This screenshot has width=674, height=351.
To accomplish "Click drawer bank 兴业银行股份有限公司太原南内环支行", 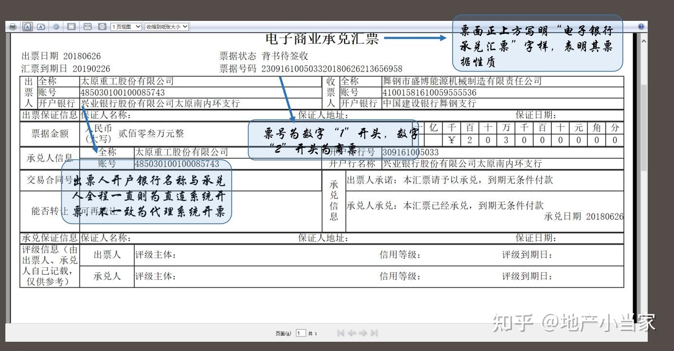I will click(160, 104).
